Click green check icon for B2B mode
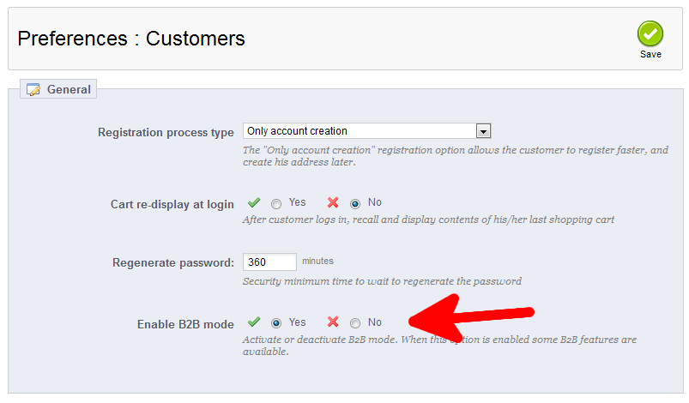Image resolution: width=689 pixels, height=403 pixels. click(254, 322)
